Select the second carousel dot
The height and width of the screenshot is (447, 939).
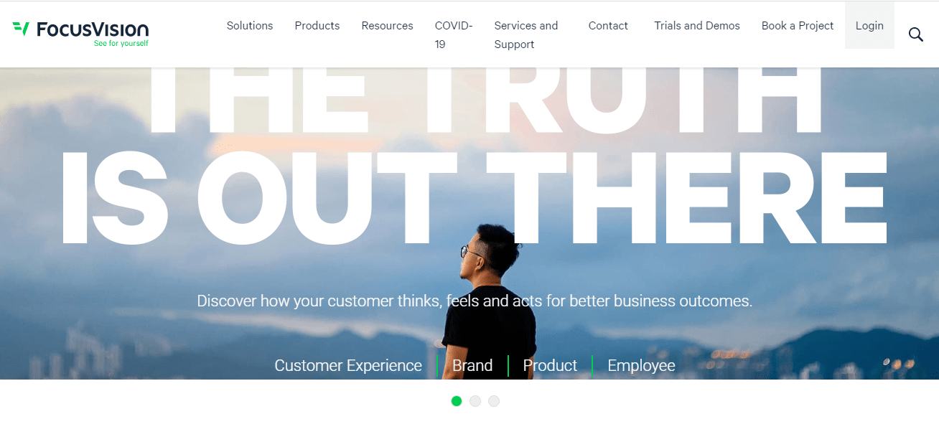click(x=475, y=401)
